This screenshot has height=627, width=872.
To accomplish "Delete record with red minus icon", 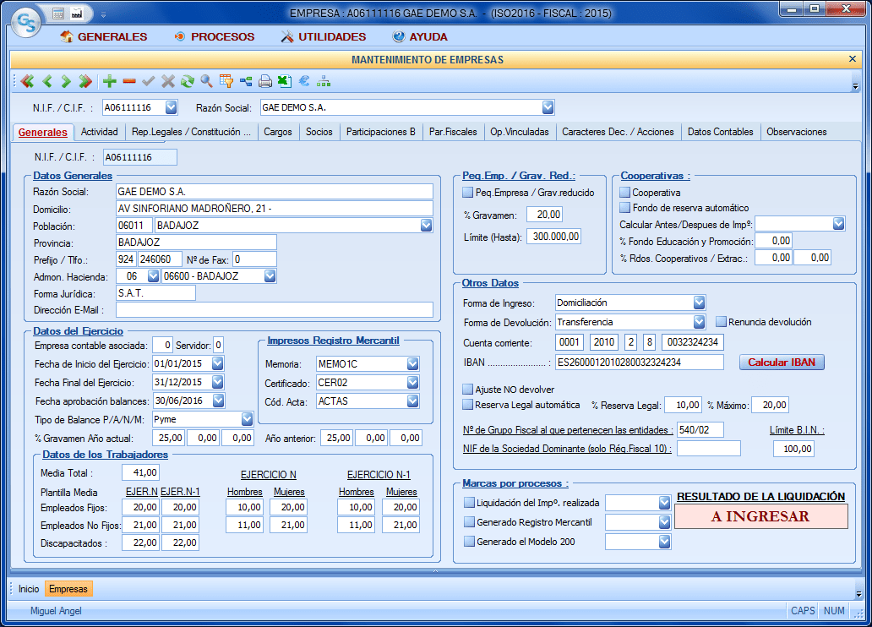I will (129, 81).
